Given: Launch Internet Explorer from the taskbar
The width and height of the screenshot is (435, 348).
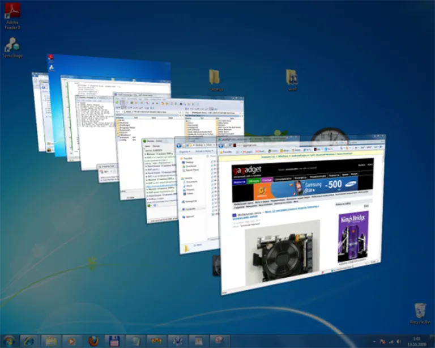Looking at the screenshot, I should [29, 341].
